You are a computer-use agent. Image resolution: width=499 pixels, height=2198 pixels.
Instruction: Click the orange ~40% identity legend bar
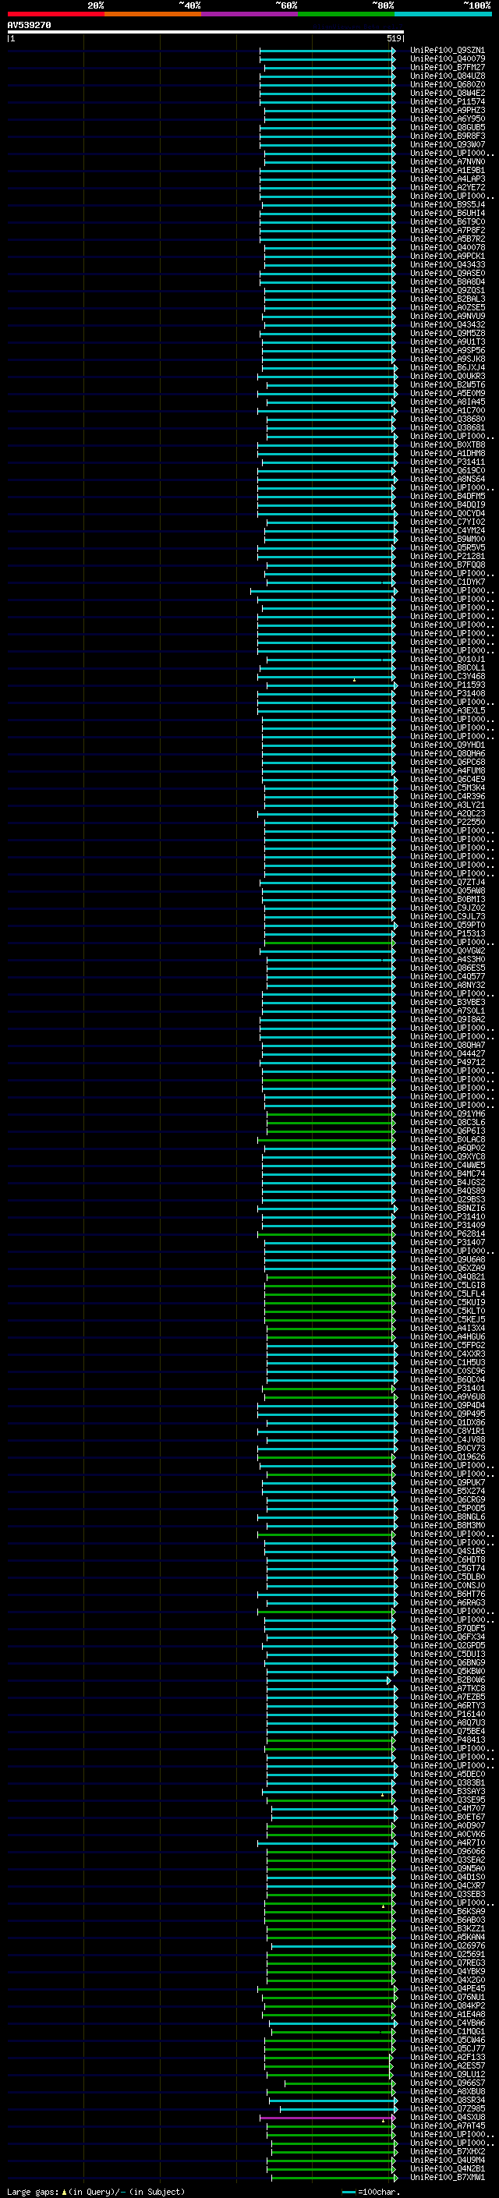point(153,14)
